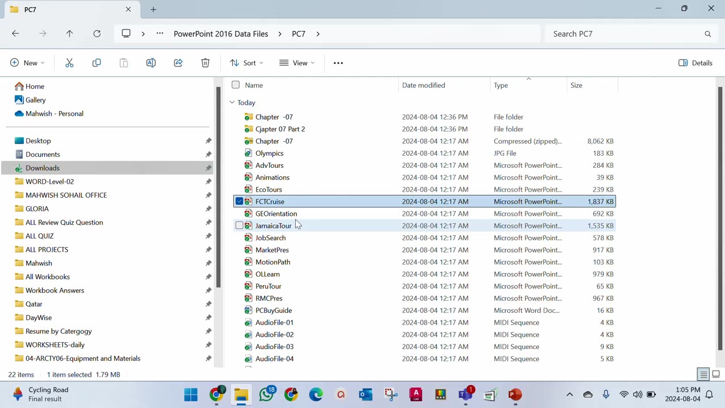Click the PCBuyGuide Word document icon

(x=248, y=311)
